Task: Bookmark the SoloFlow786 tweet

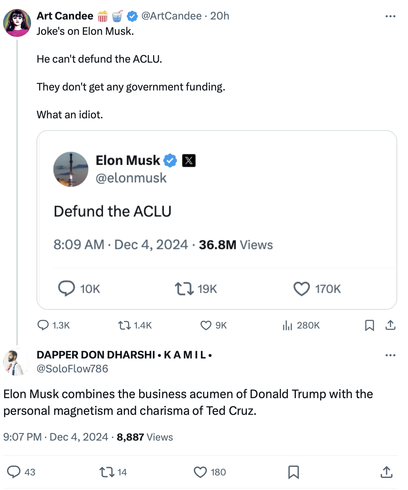Action: [293, 472]
